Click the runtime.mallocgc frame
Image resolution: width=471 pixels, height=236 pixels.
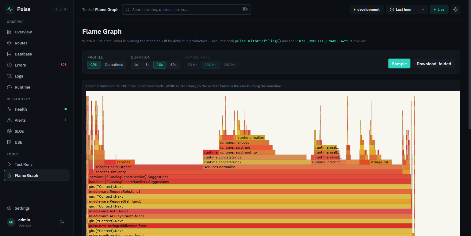coord(244,143)
